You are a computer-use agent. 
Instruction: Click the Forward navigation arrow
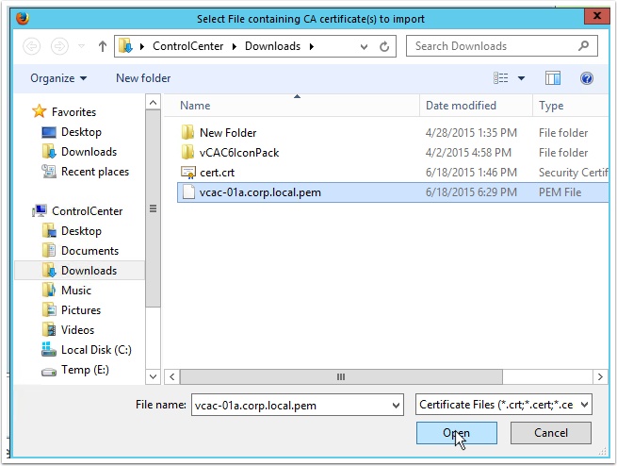(x=59, y=46)
